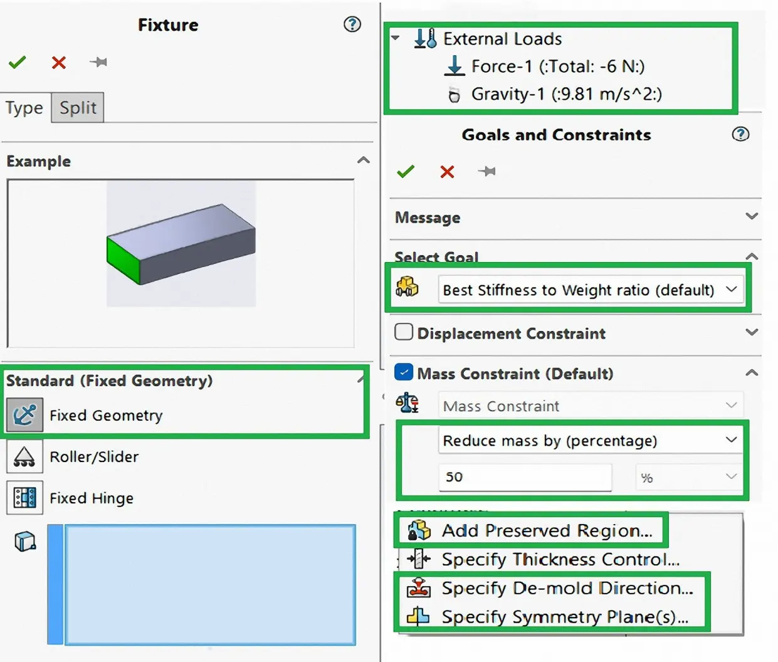778x662 pixels.
Task: Choose Add Preserved Region from menu
Action: 546,530
